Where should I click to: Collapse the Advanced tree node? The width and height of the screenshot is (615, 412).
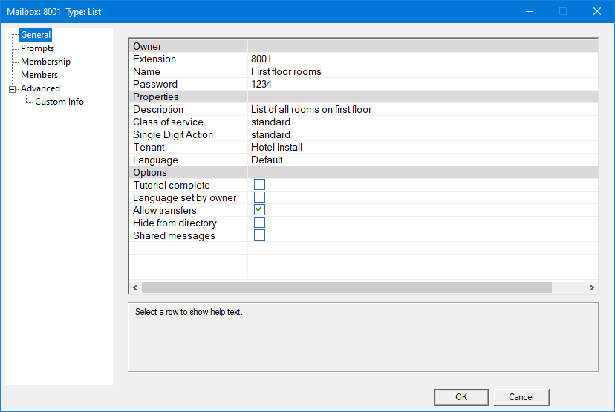(12, 88)
